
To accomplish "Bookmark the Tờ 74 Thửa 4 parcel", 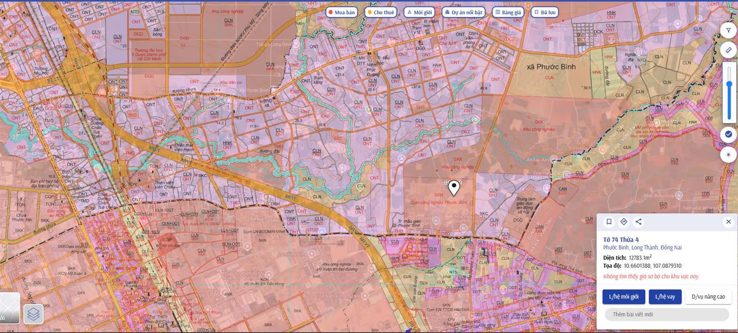I will pos(609,222).
